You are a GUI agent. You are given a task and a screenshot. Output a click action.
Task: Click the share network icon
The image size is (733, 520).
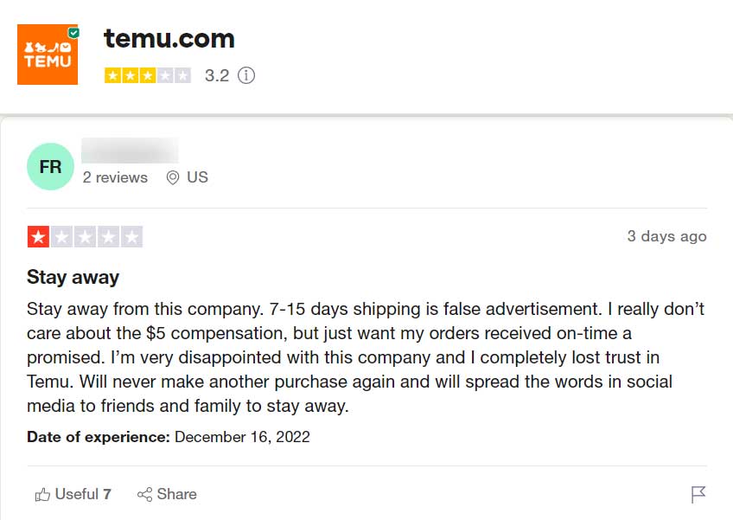[144, 494]
